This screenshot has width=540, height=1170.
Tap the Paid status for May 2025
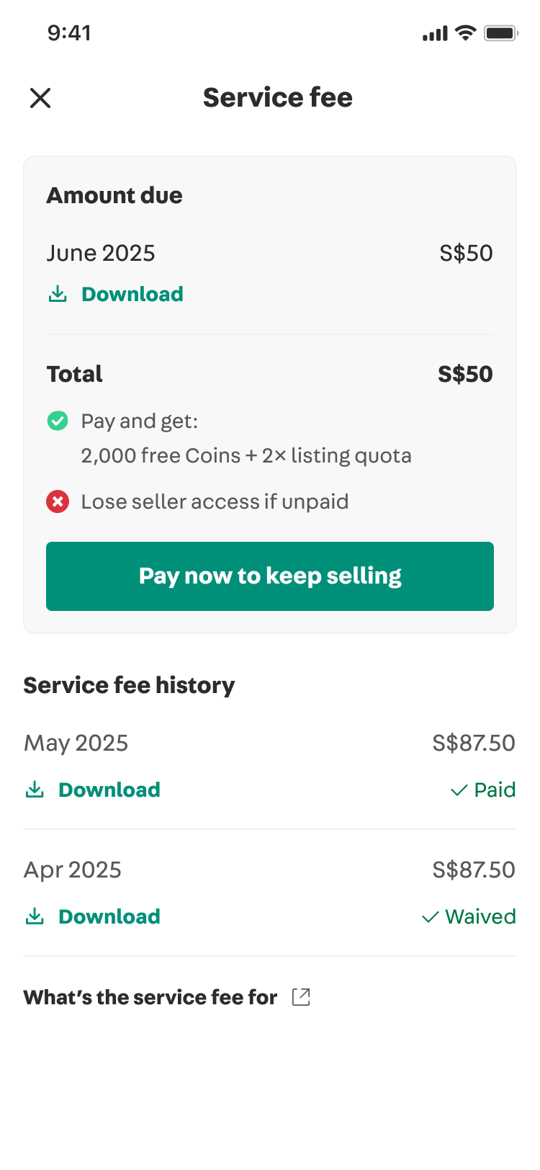tap(483, 790)
